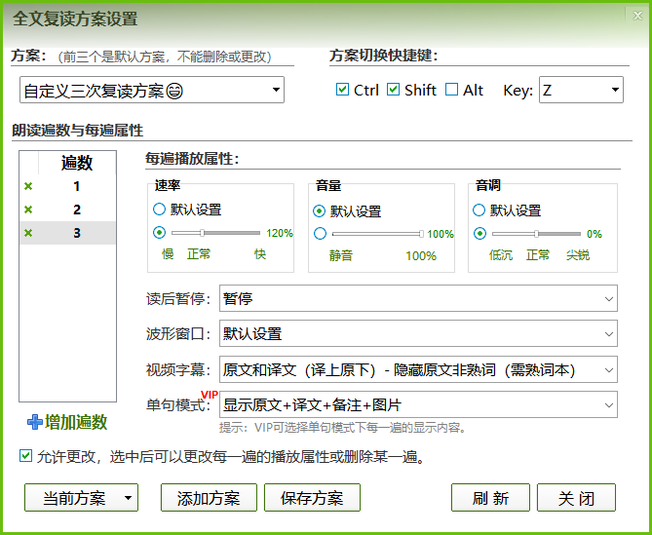The width and height of the screenshot is (652, 535).
Task: Select the custom speed radio under 速率
Action: [x=159, y=232]
